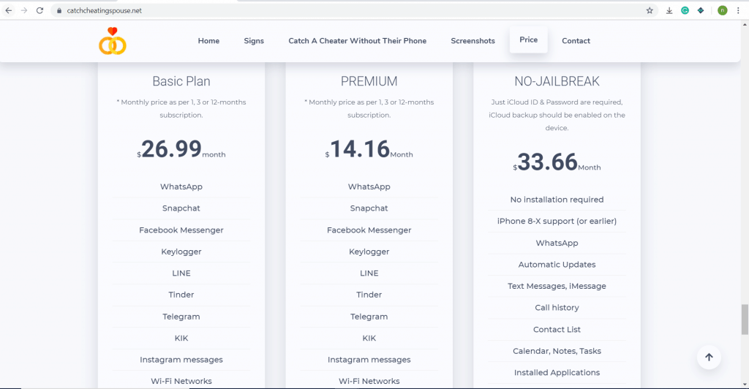
Task: Click Automatic Updates feature
Action: [557, 265]
